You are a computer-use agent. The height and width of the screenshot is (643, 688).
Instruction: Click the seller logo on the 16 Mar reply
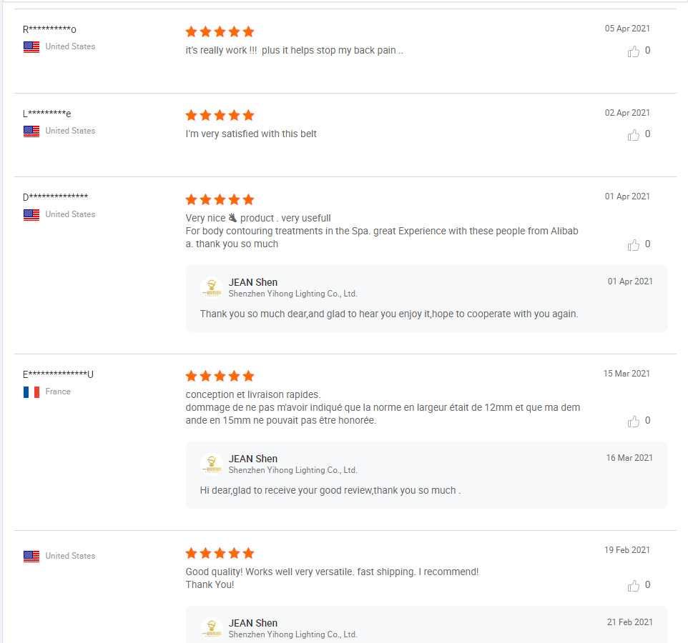[212, 464]
